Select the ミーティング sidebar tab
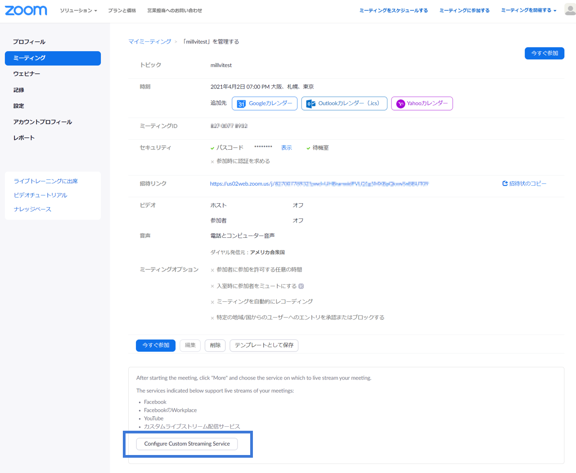 (x=53, y=58)
